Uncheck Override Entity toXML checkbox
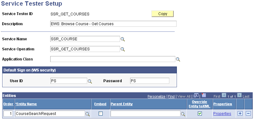Viewport: 254px width, 120px height. 200,114
